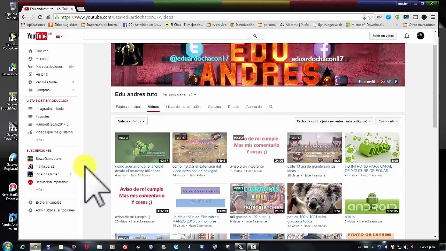The width and height of the screenshot is (446, 251).
Task: Click the 'mi perfil' Facebook link on banner
Action: (x=366, y=82)
